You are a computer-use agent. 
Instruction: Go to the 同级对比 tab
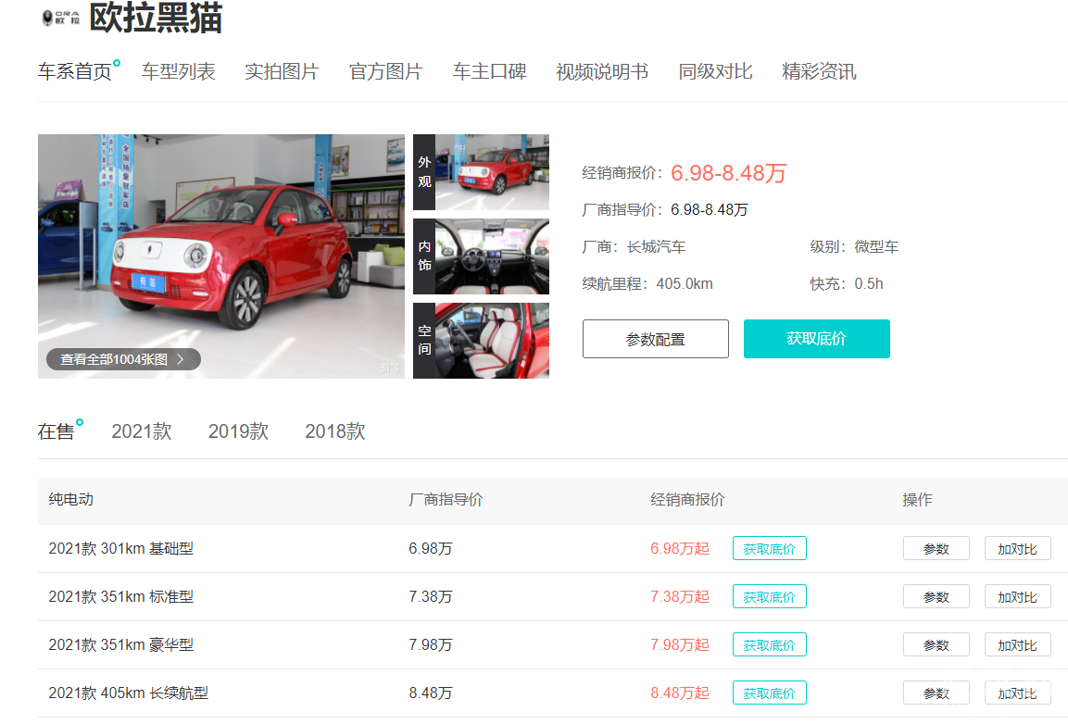pos(715,72)
